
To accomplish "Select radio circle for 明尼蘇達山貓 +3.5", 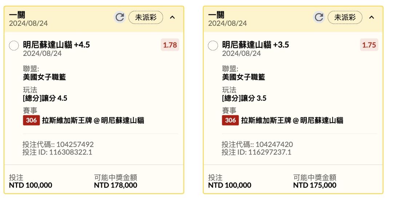I will [x=213, y=45].
